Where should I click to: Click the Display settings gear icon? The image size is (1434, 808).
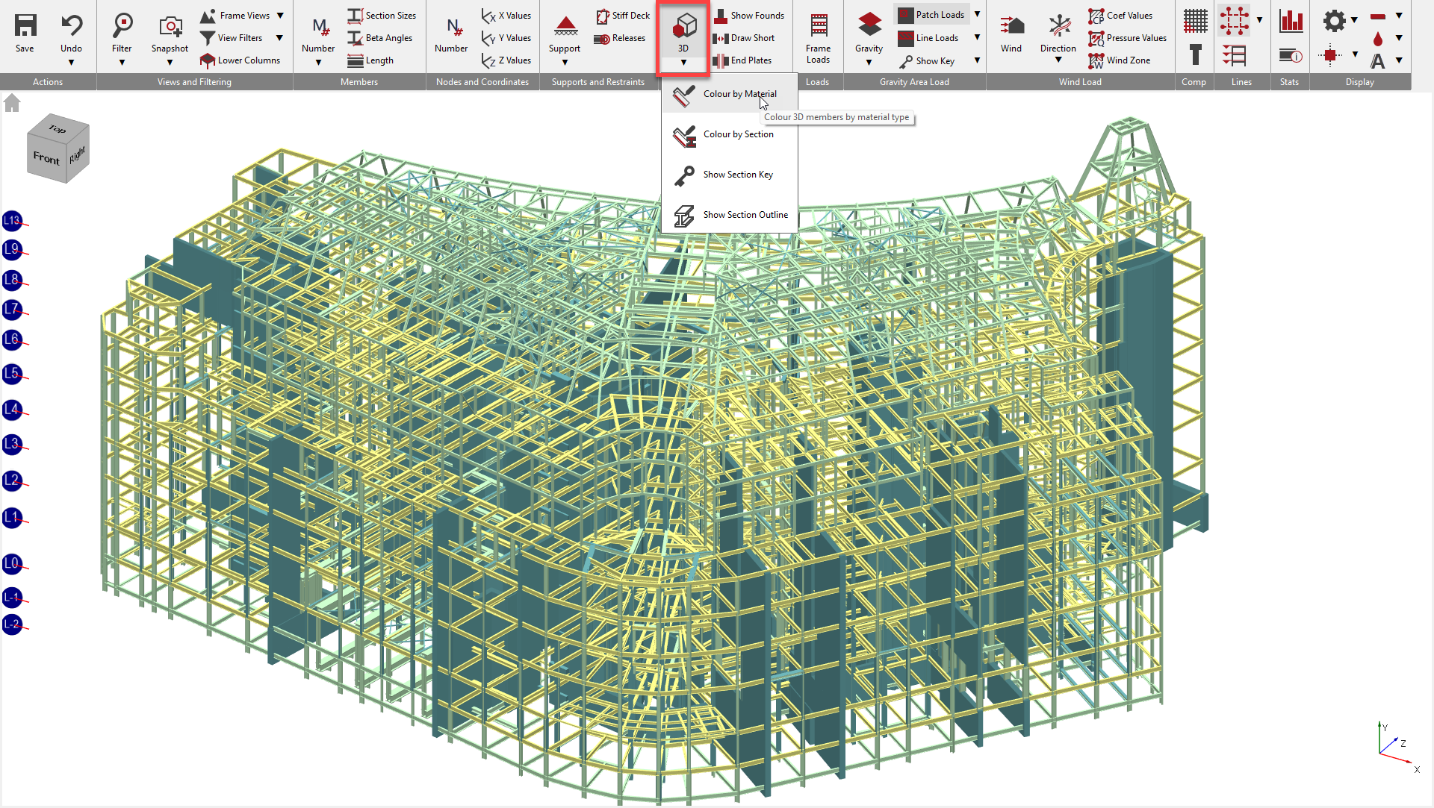[x=1334, y=21]
